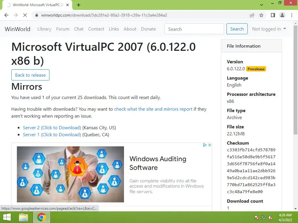Open the Forum menu item
This screenshot has width=298, height=223.
click(63, 29)
